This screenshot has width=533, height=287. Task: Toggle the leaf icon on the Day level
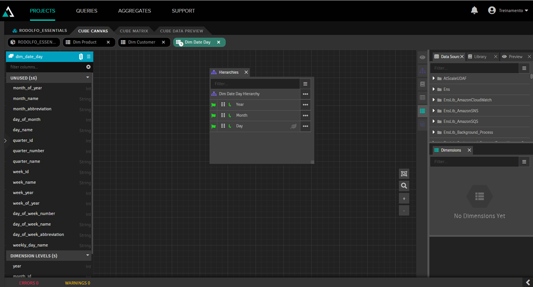coord(293,126)
